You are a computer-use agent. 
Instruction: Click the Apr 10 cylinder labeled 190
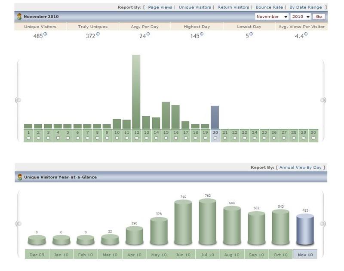(x=134, y=235)
